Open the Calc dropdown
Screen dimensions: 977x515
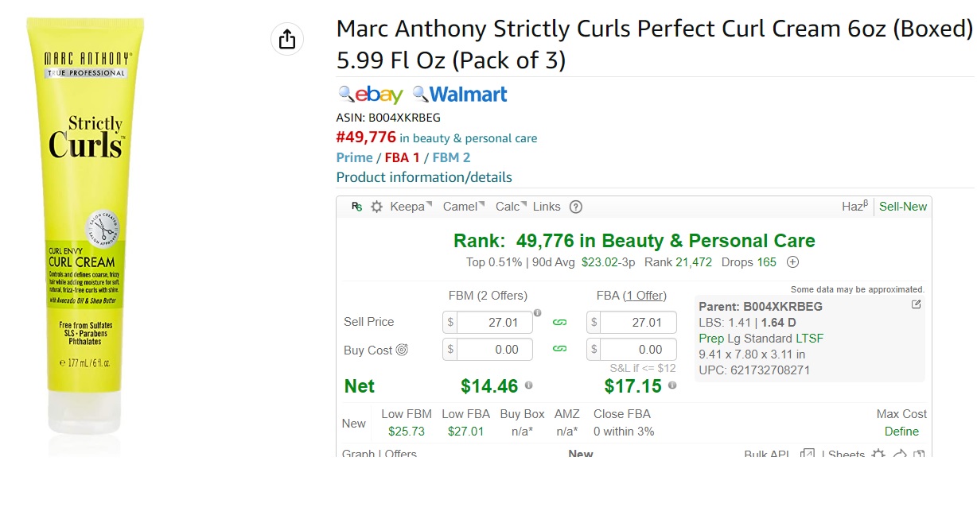pos(512,207)
